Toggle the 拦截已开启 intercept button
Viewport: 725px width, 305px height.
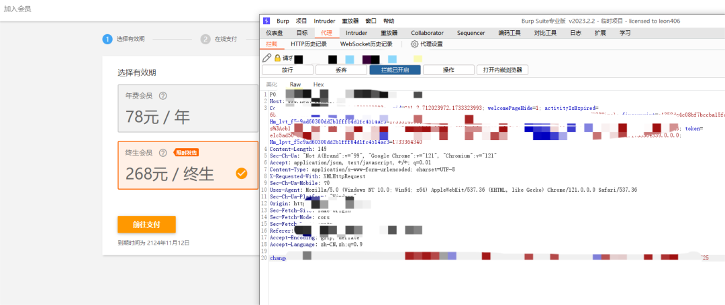click(395, 70)
